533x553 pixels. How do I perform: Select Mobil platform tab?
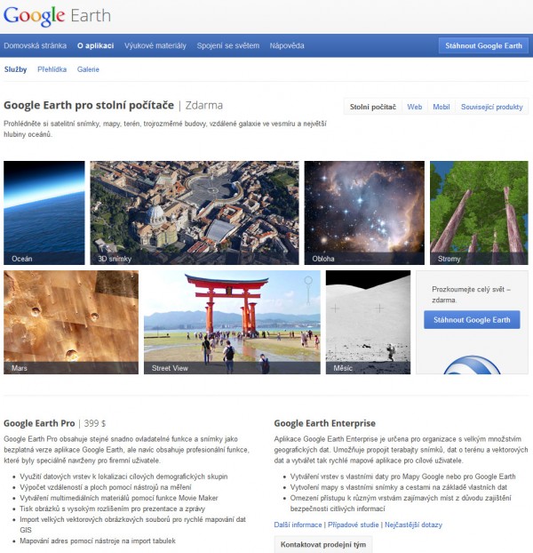point(441,107)
